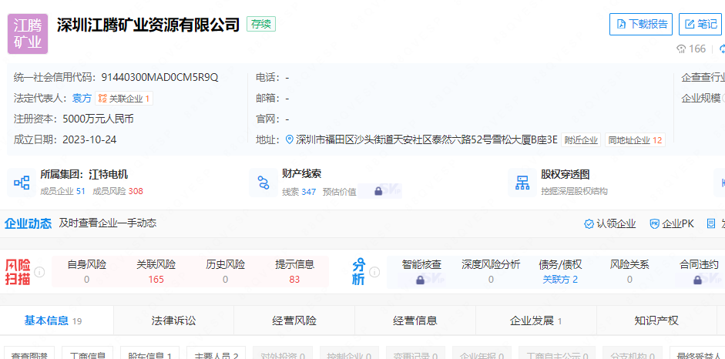725x359 pixels.
Task: Click 关联方 2 under 债务/债权
Action: coord(560,280)
